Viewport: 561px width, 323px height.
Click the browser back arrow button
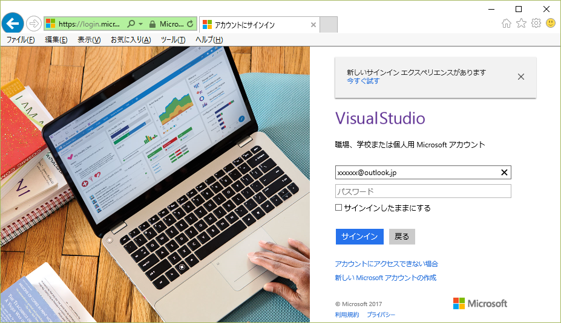click(x=13, y=24)
